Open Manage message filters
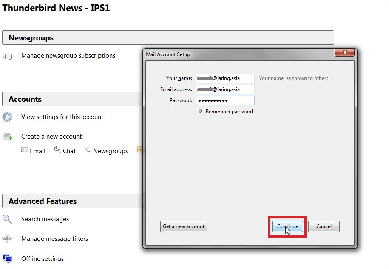This screenshot has height=269, width=389. tap(54, 239)
